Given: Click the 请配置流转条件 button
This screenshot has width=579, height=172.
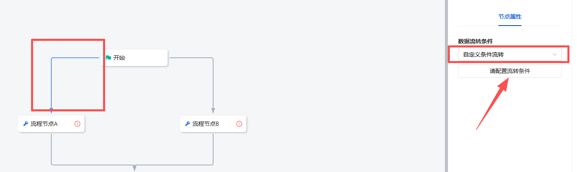Looking at the screenshot, I should pos(509,71).
